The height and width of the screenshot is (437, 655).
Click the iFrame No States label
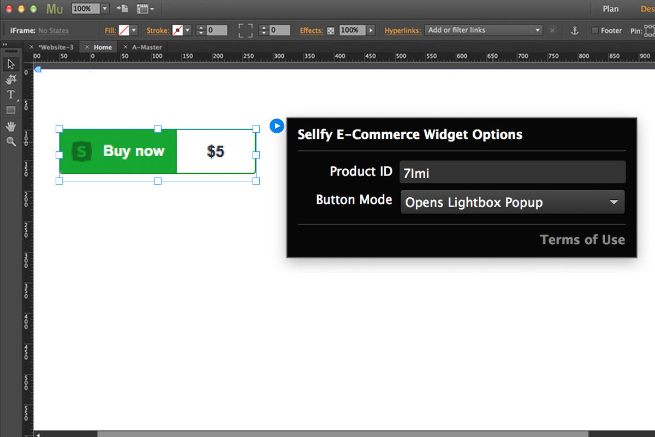[x=39, y=31]
